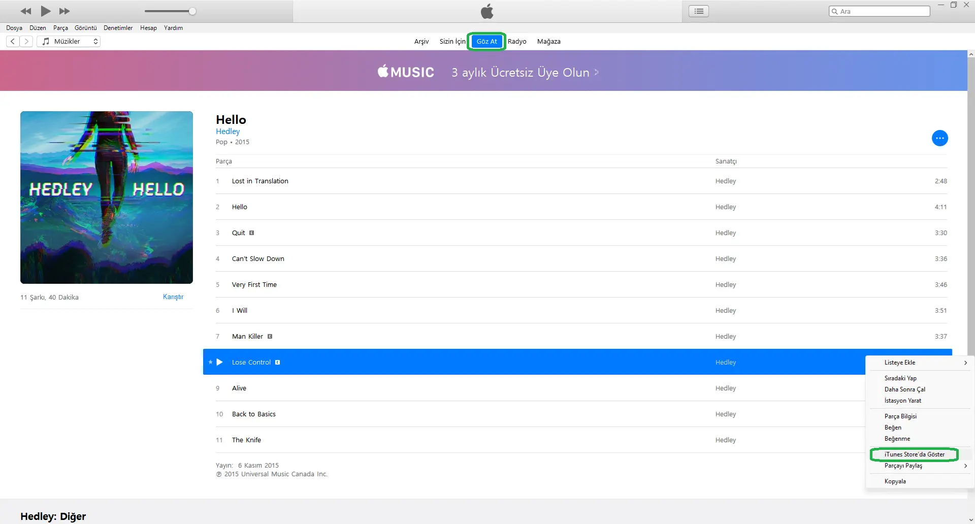Open the Hesap menu

click(148, 28)
